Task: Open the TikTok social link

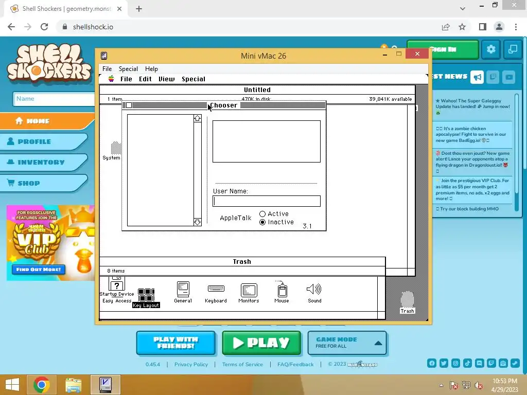Action: tap(467, 363)
